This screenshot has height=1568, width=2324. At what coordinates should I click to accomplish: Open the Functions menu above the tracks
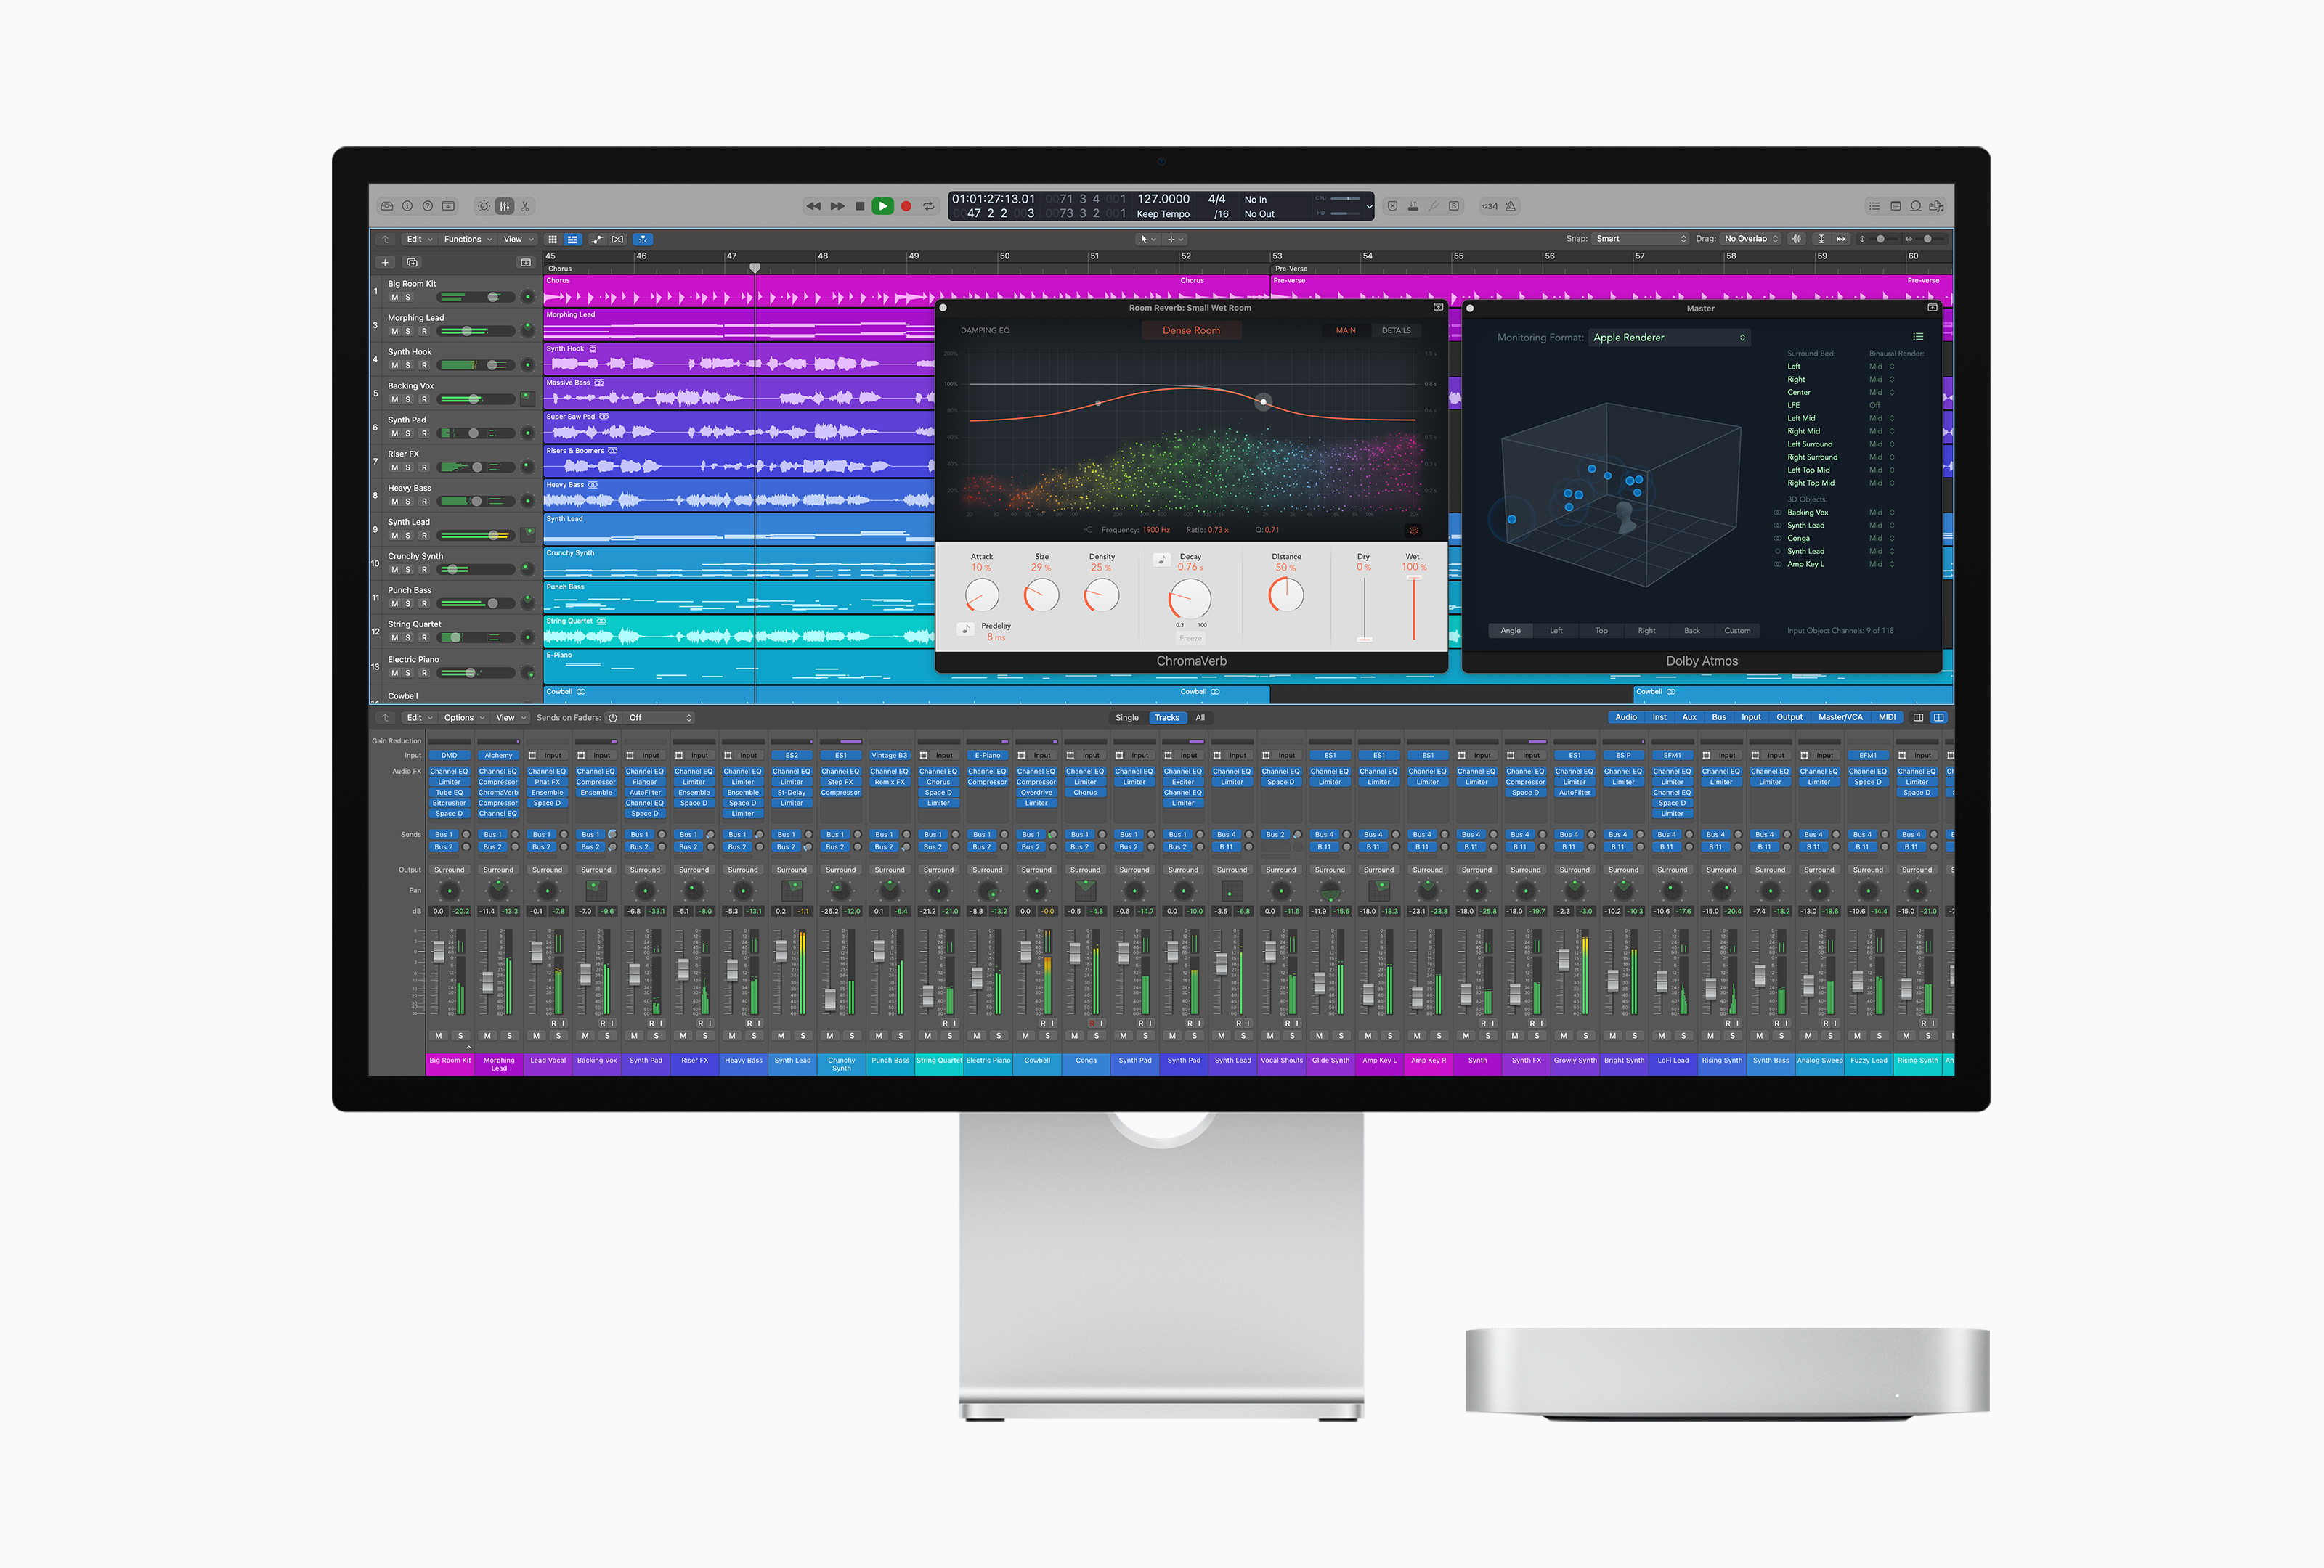click(463, 239)
